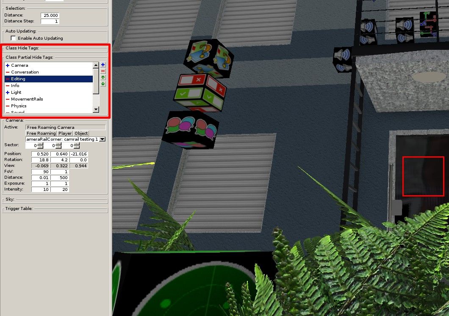Expand the Trigger Table section
Screen dimensions: 449x316
19,209
